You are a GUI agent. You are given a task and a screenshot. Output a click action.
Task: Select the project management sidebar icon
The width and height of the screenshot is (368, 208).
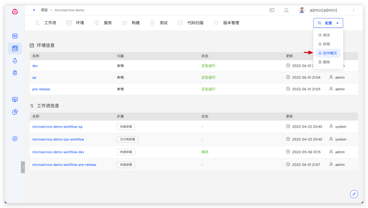click(x=15, y=48)
